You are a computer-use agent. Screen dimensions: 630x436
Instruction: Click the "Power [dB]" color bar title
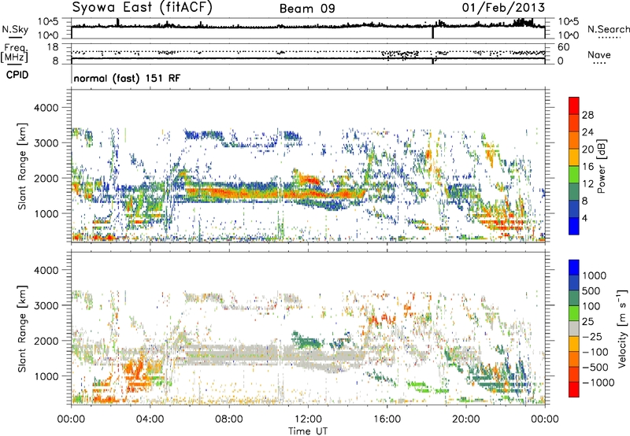[x=601, y=166]
